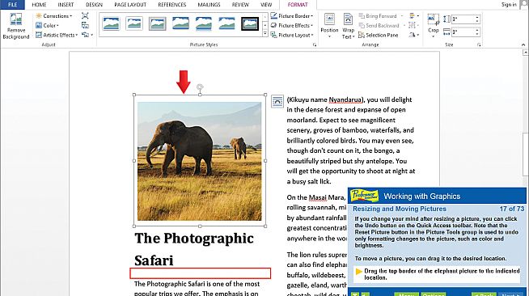Switch to the MAILINGS tab
529x296 pixels.
click(209, 5)
